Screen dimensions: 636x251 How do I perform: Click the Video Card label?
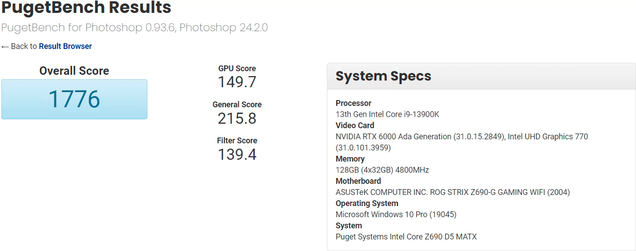(x=355, y=125)
